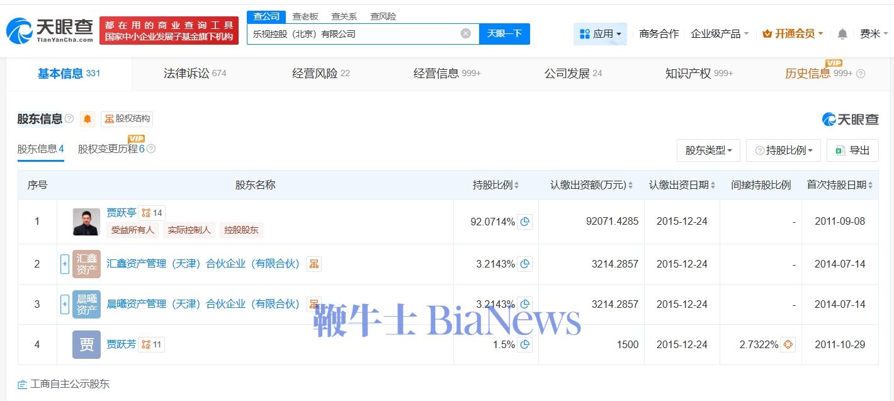This screenshot has height=401, width=894.
Task: Click the 控股股东 tag under 贾跃亭
Action: (241, 230)
